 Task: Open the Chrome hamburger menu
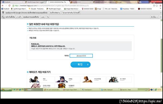[x=161, y=6]
